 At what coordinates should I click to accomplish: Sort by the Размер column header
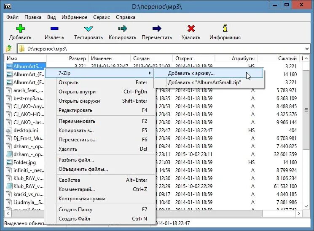67,58
